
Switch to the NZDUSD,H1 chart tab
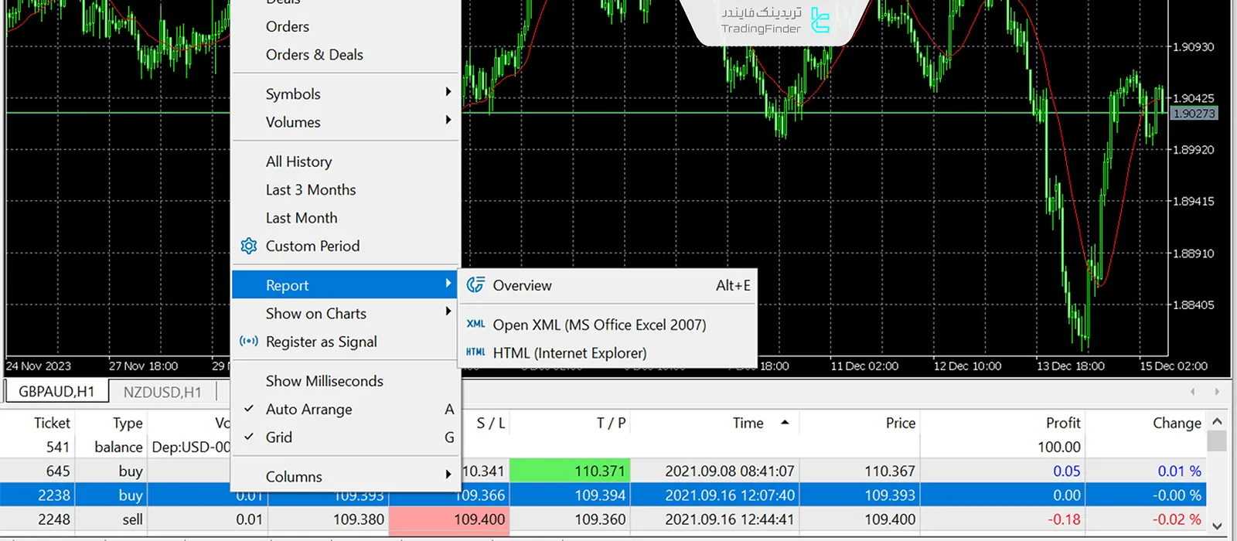pos(162,392)
